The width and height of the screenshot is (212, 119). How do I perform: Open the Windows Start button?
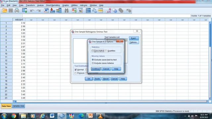pos(4,116)
